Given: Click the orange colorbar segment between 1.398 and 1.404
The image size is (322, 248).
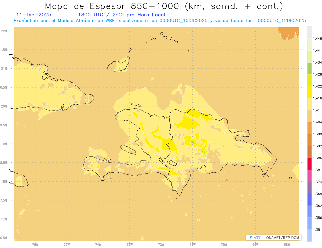Looking at the screenshot, I should pos(309,128).
